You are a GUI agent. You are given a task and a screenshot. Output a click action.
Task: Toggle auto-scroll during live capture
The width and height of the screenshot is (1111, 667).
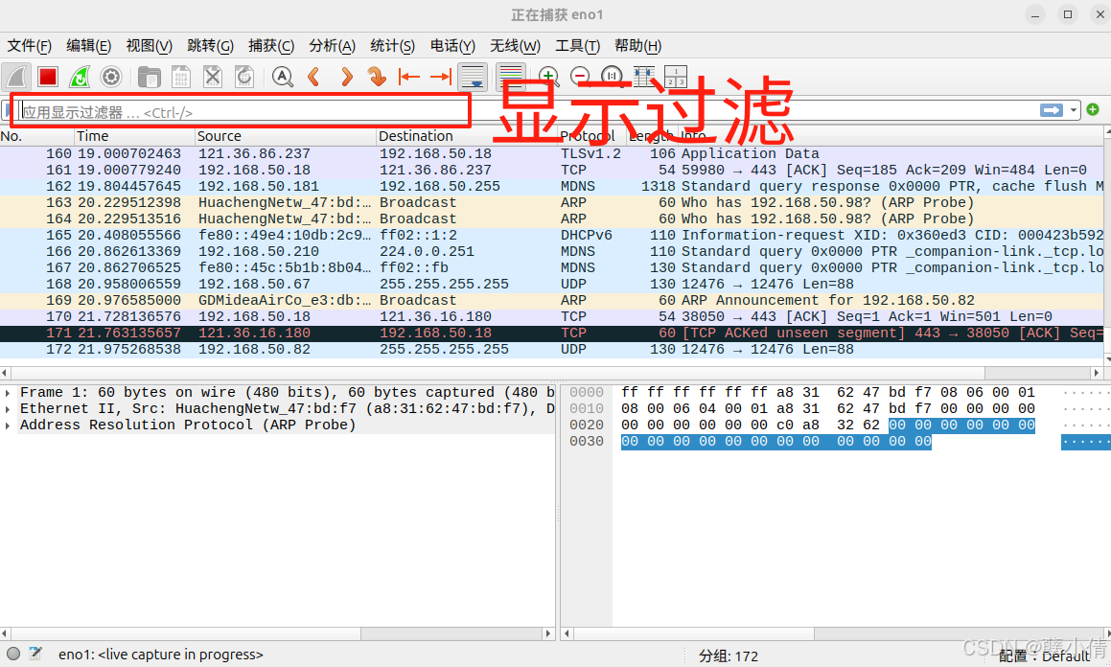click(x=472, y=77)
